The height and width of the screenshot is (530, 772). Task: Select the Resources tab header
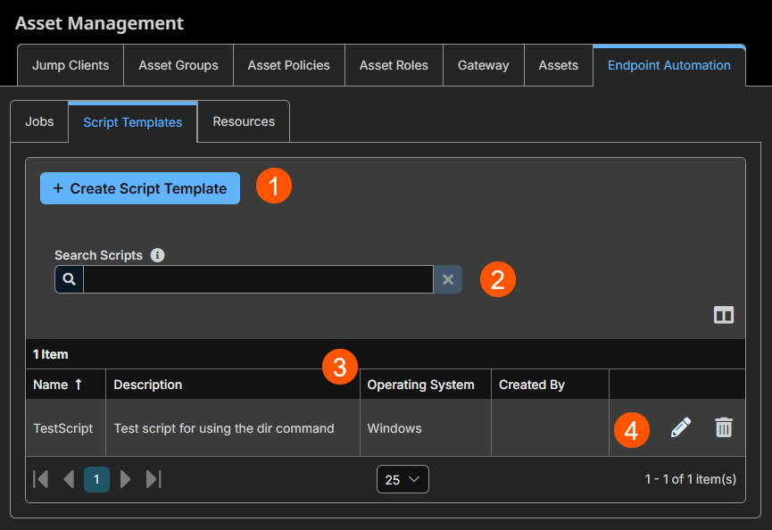(243, 121)
